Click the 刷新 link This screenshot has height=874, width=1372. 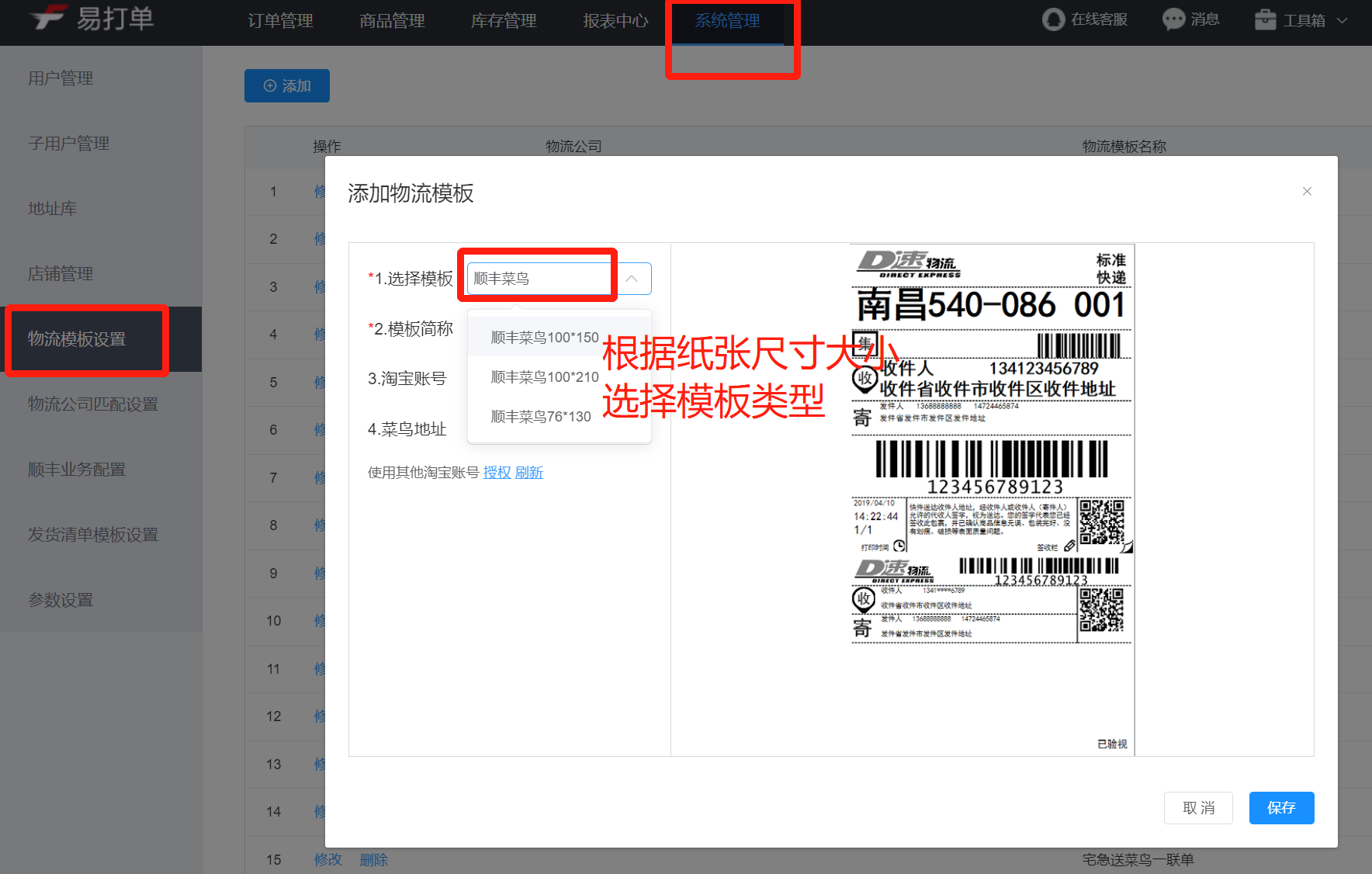529,472
